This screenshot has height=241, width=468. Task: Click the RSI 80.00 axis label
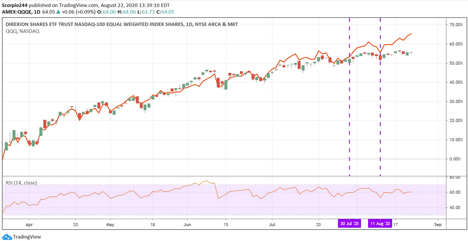(x=454, y=177)
